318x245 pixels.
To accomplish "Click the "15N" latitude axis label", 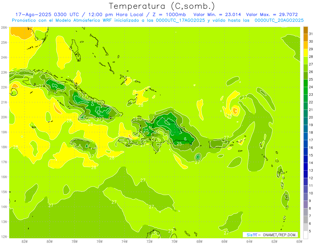I will pyautogui.click(x=4, y=192).
